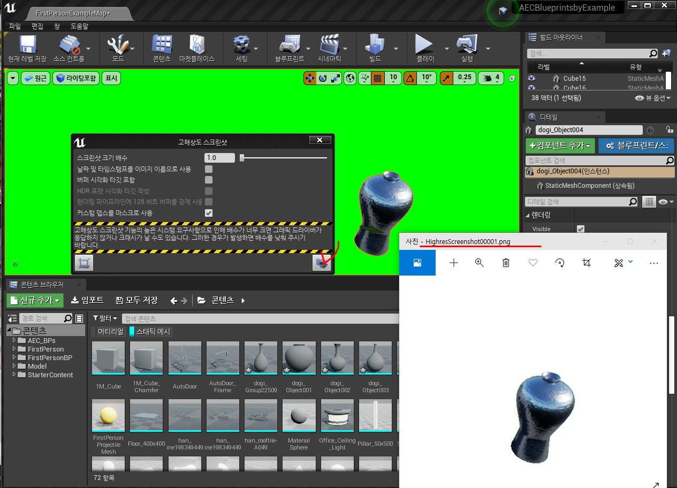The image size is (677, 488).
Task: Click the Save All button
Action: coord(137,300)
